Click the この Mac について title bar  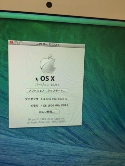click(47, 44)
